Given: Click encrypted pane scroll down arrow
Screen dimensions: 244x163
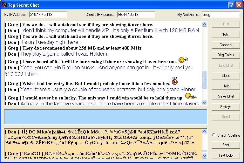Looking at the screenshot, I should [205, 155].
